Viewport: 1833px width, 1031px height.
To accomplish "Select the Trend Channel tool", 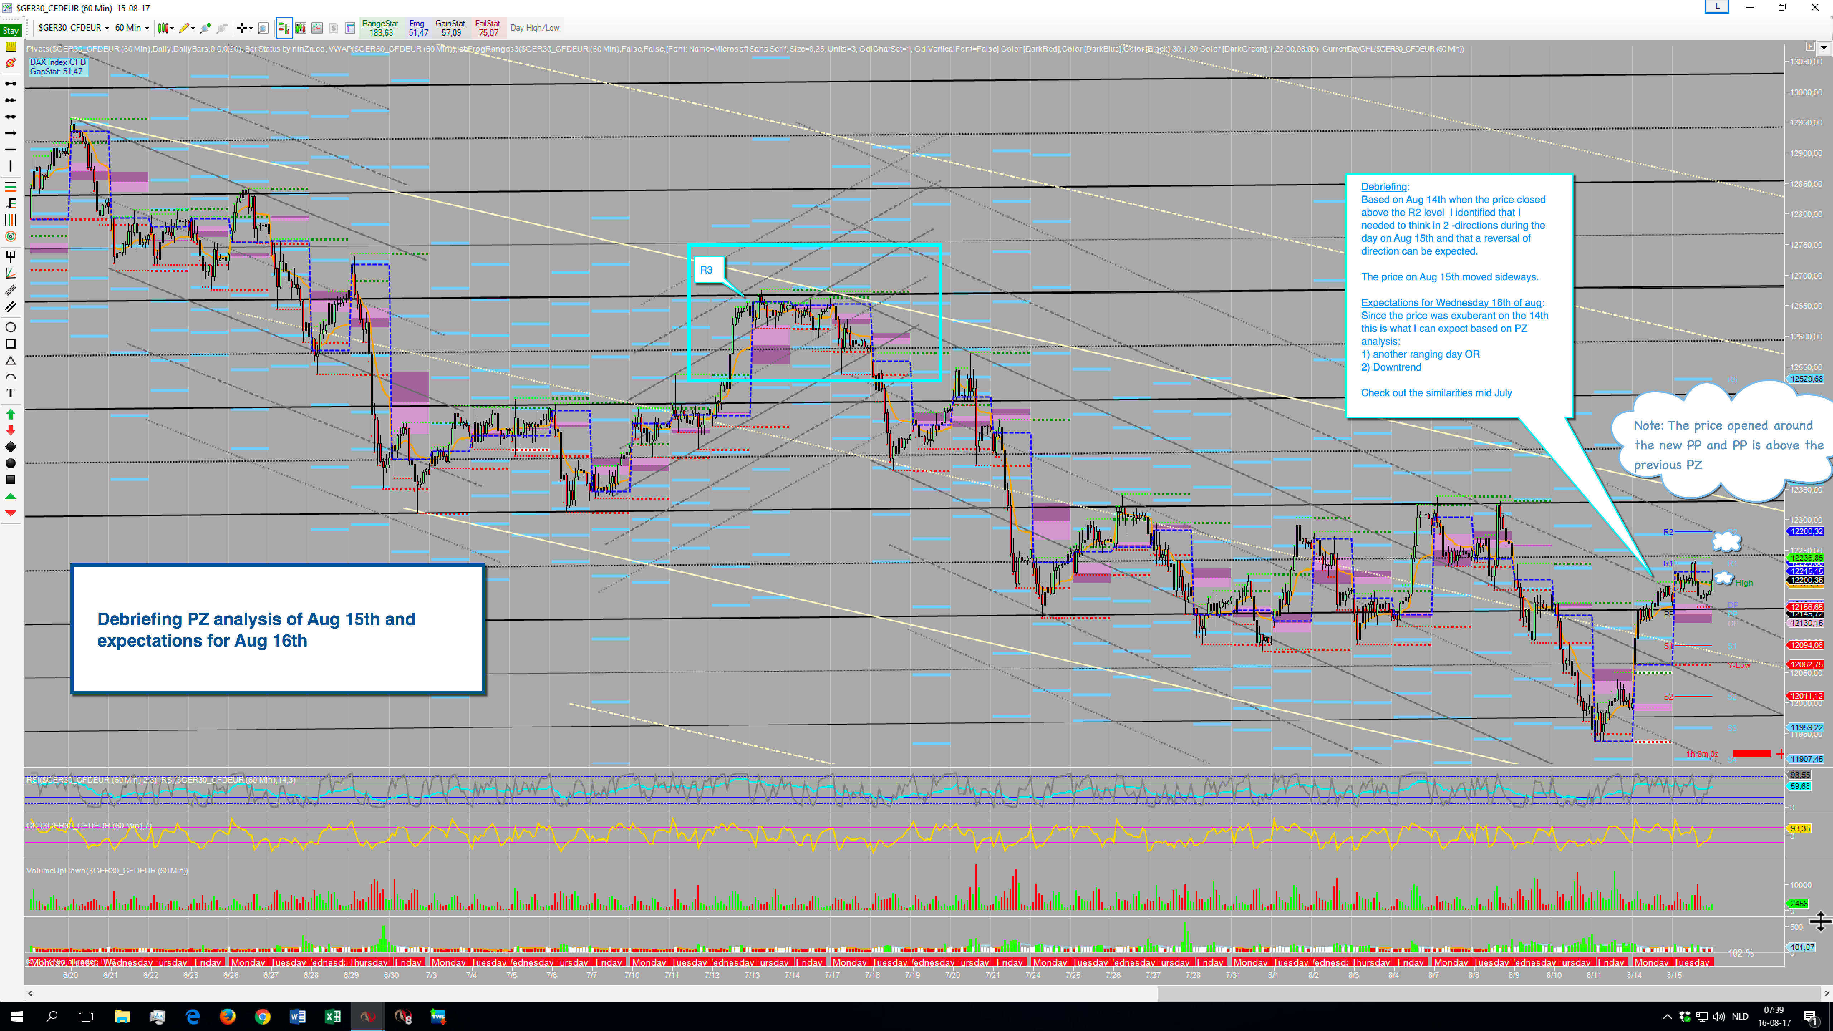I will [x=11, y=307].
